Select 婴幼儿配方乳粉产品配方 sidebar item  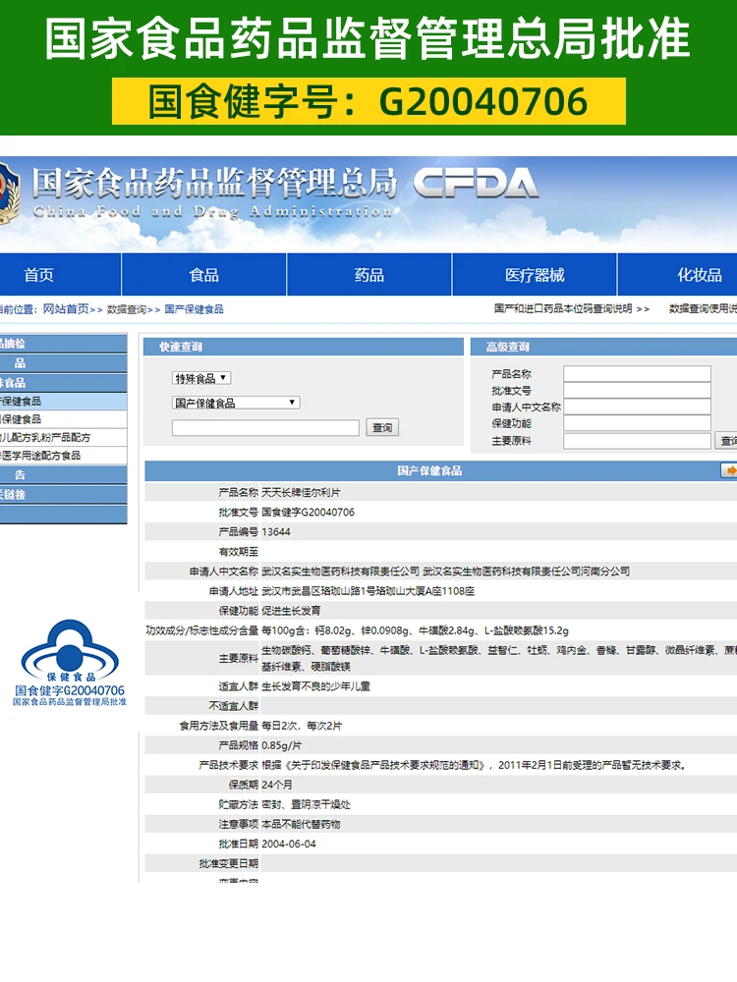tap(63, 437)
